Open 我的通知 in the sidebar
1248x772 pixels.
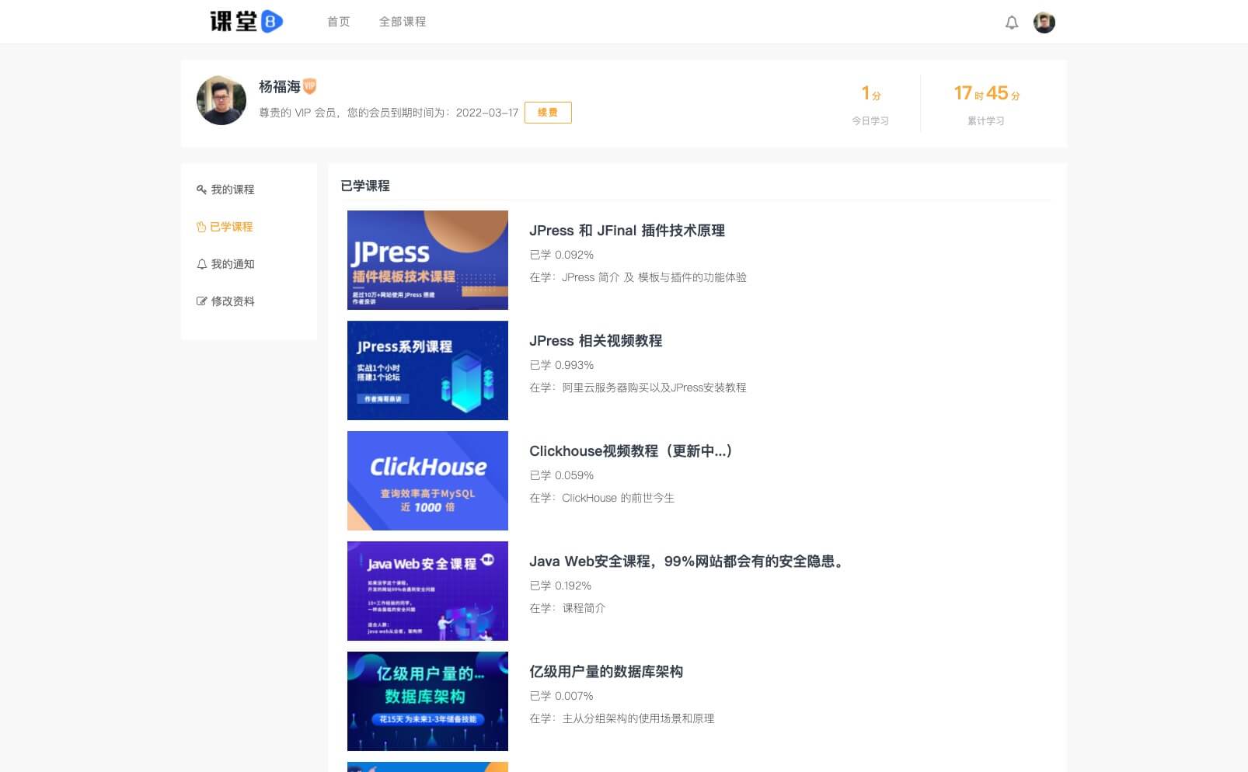232,264
